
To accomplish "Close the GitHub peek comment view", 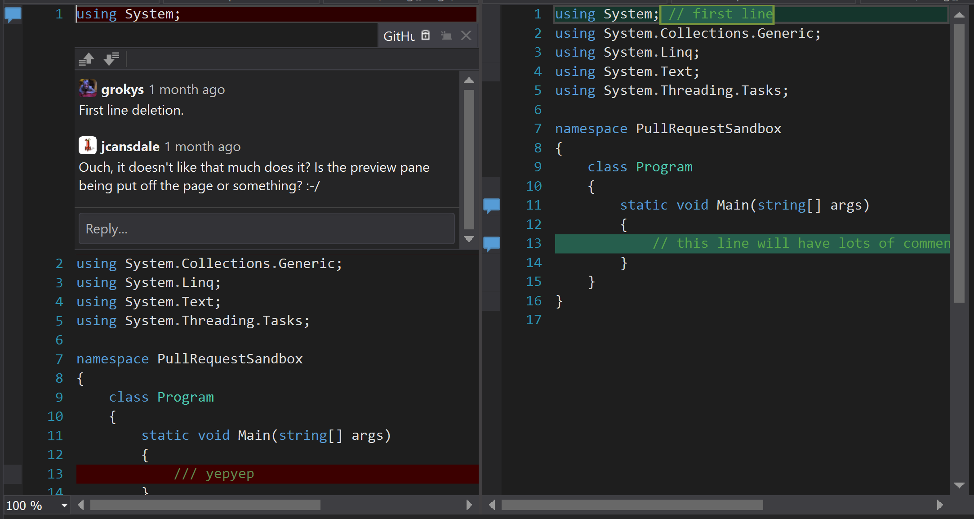I will (x=466, y=35).
